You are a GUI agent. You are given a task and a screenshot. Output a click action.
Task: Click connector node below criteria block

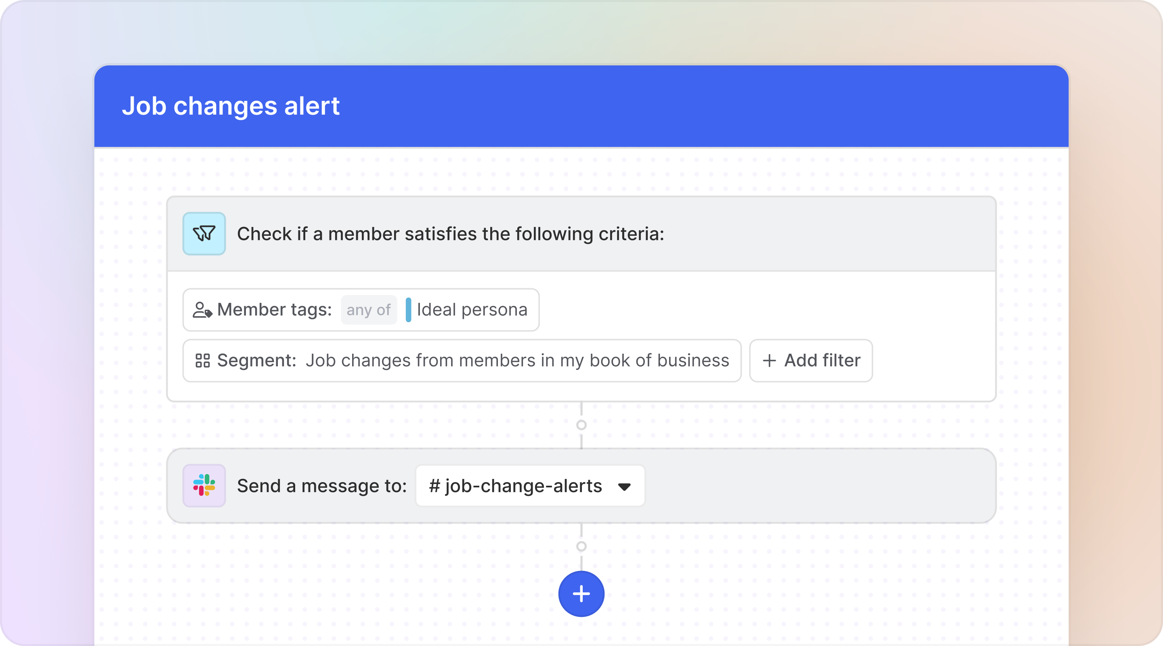pyautogui.click(x=581, y=425)
